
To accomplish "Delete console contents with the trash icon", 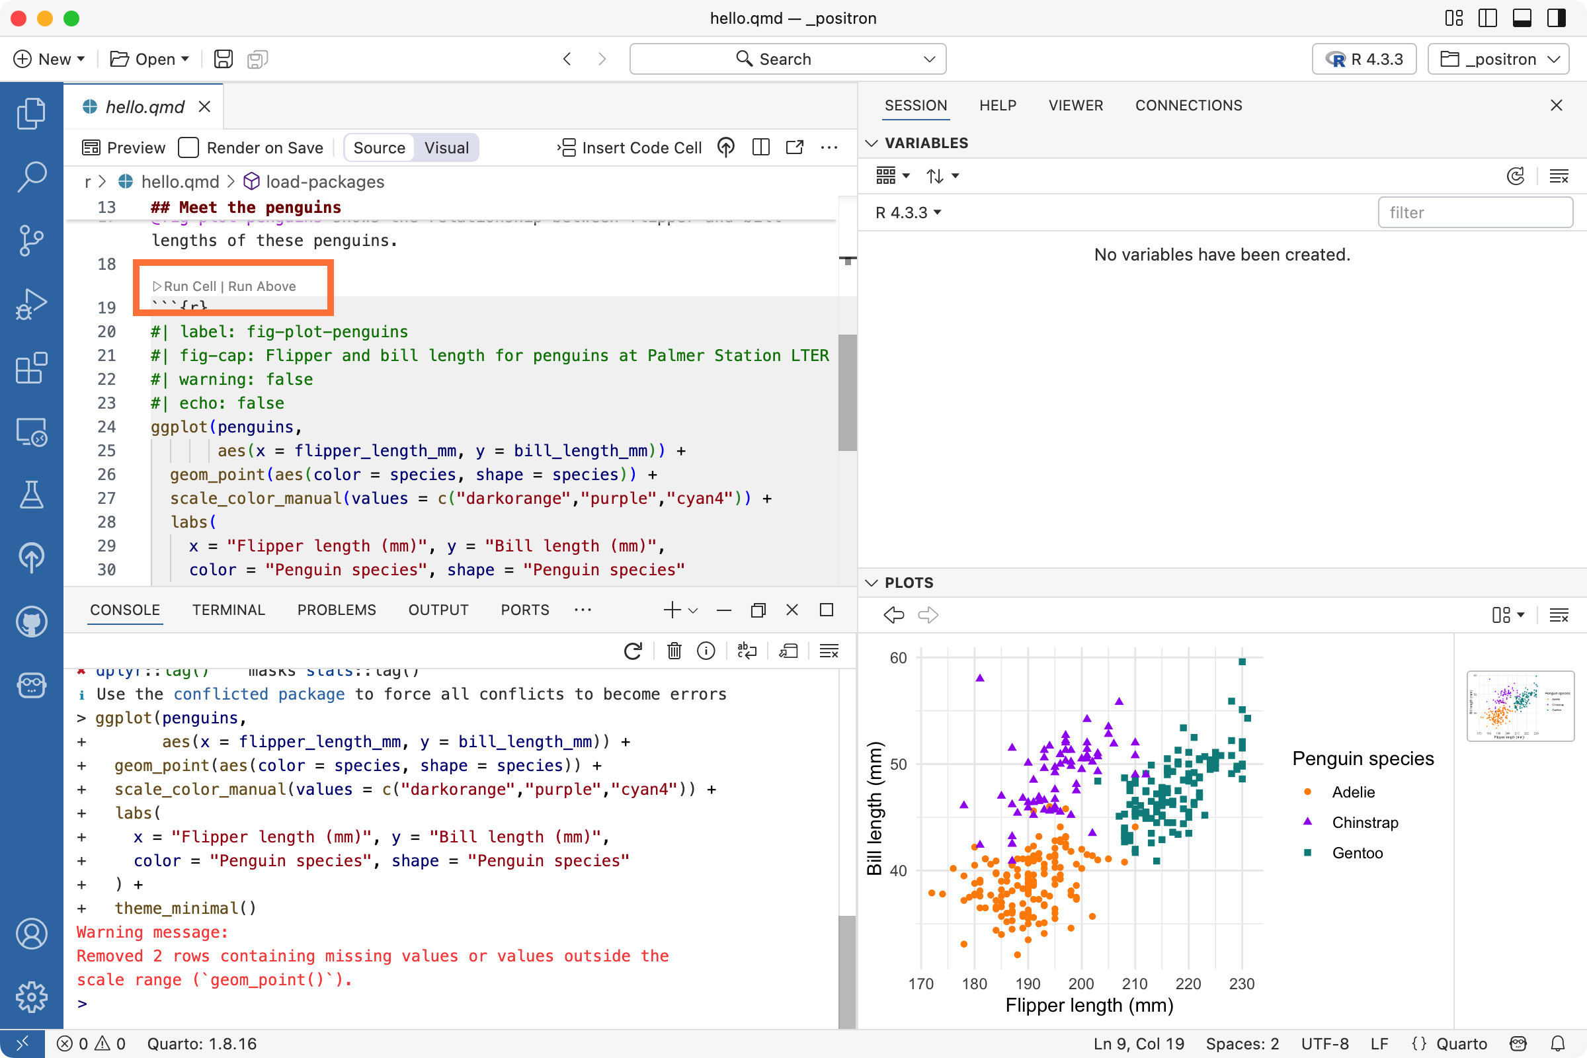I will [674, 651].
